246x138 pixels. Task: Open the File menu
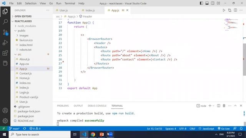11,3
